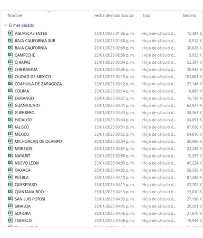
Task: Click the Tipo cell in the OAXACA row
Action: coord(159,170)
